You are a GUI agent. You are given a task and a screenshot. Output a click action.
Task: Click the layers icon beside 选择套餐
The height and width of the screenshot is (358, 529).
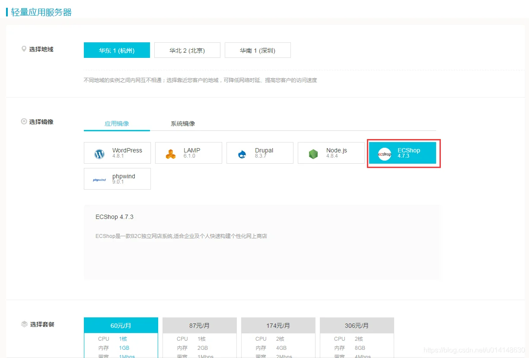pos(24,324)
